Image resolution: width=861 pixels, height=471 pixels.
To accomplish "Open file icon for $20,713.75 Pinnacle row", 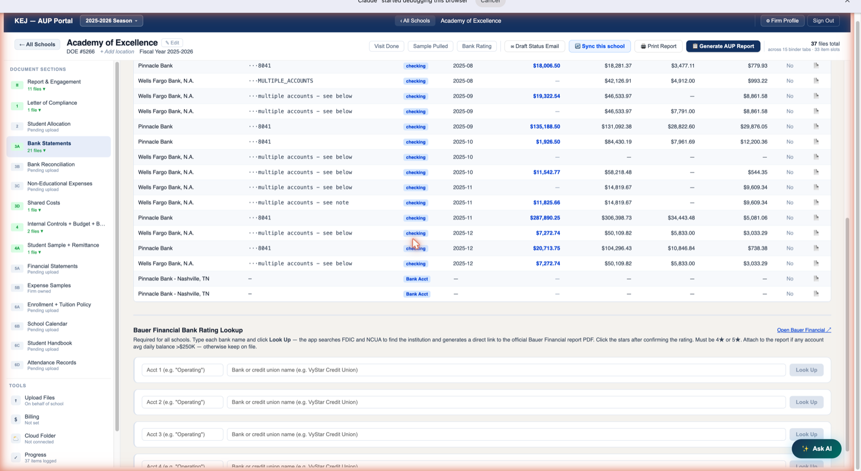I will click(x=816, y=248).
